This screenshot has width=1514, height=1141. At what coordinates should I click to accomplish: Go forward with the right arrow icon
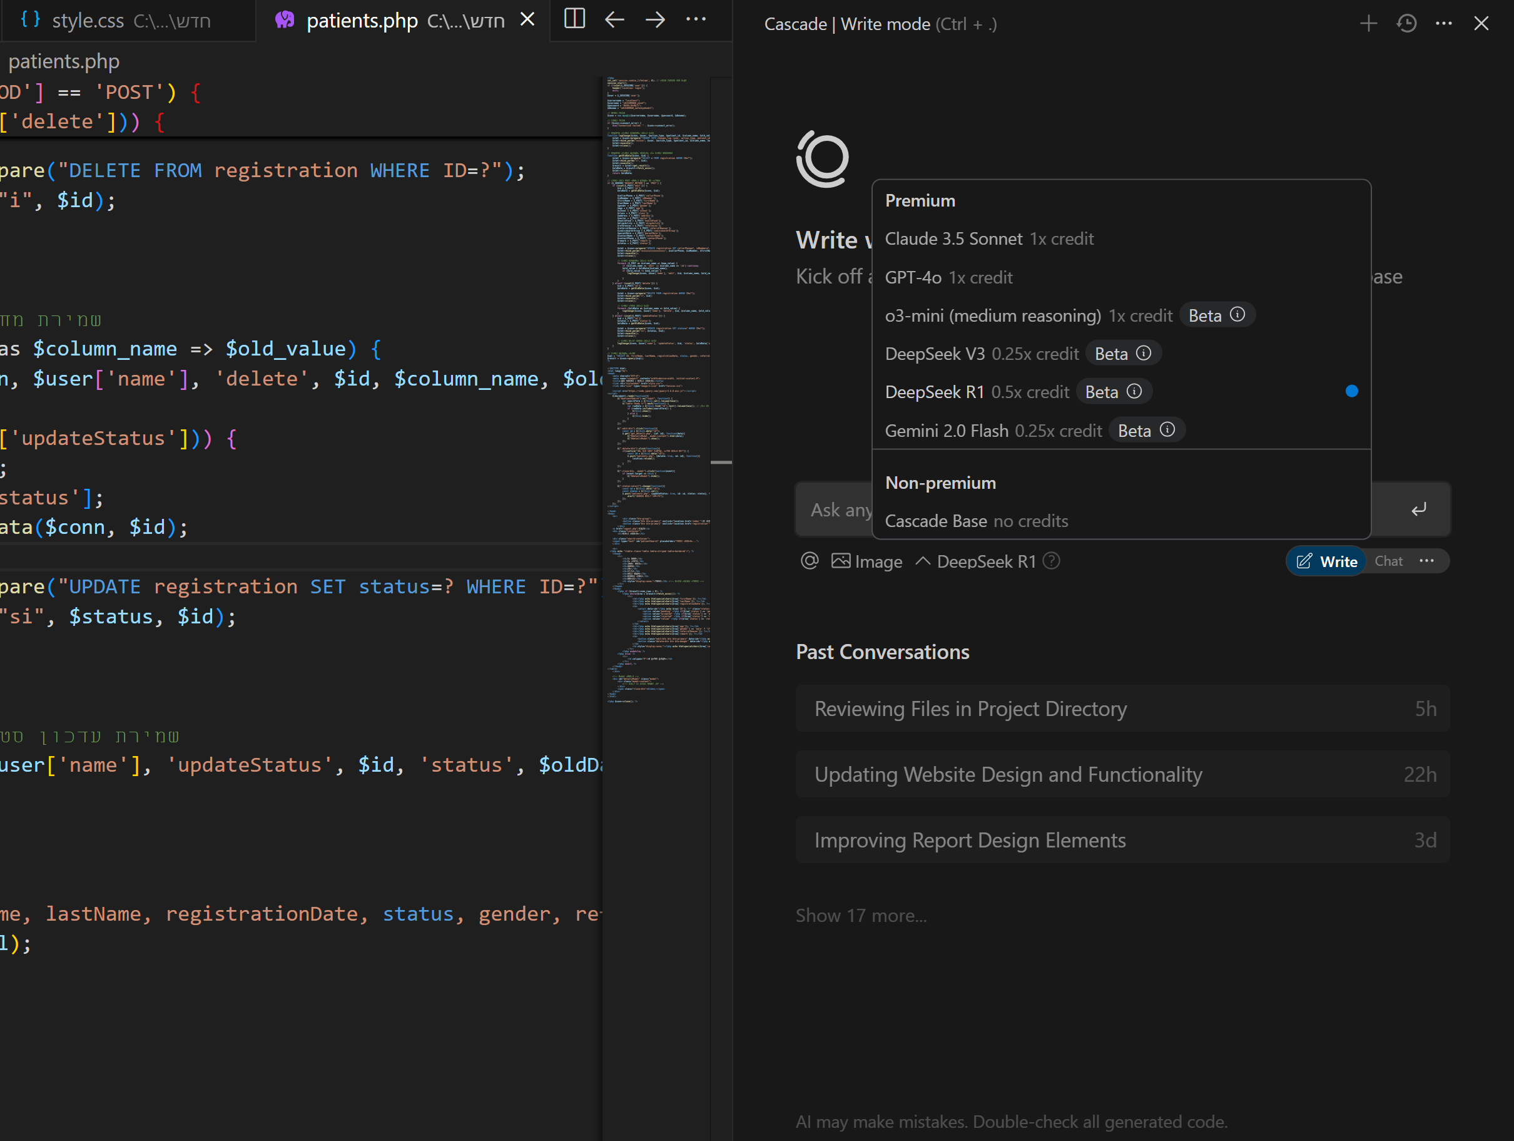coord(655,19)
